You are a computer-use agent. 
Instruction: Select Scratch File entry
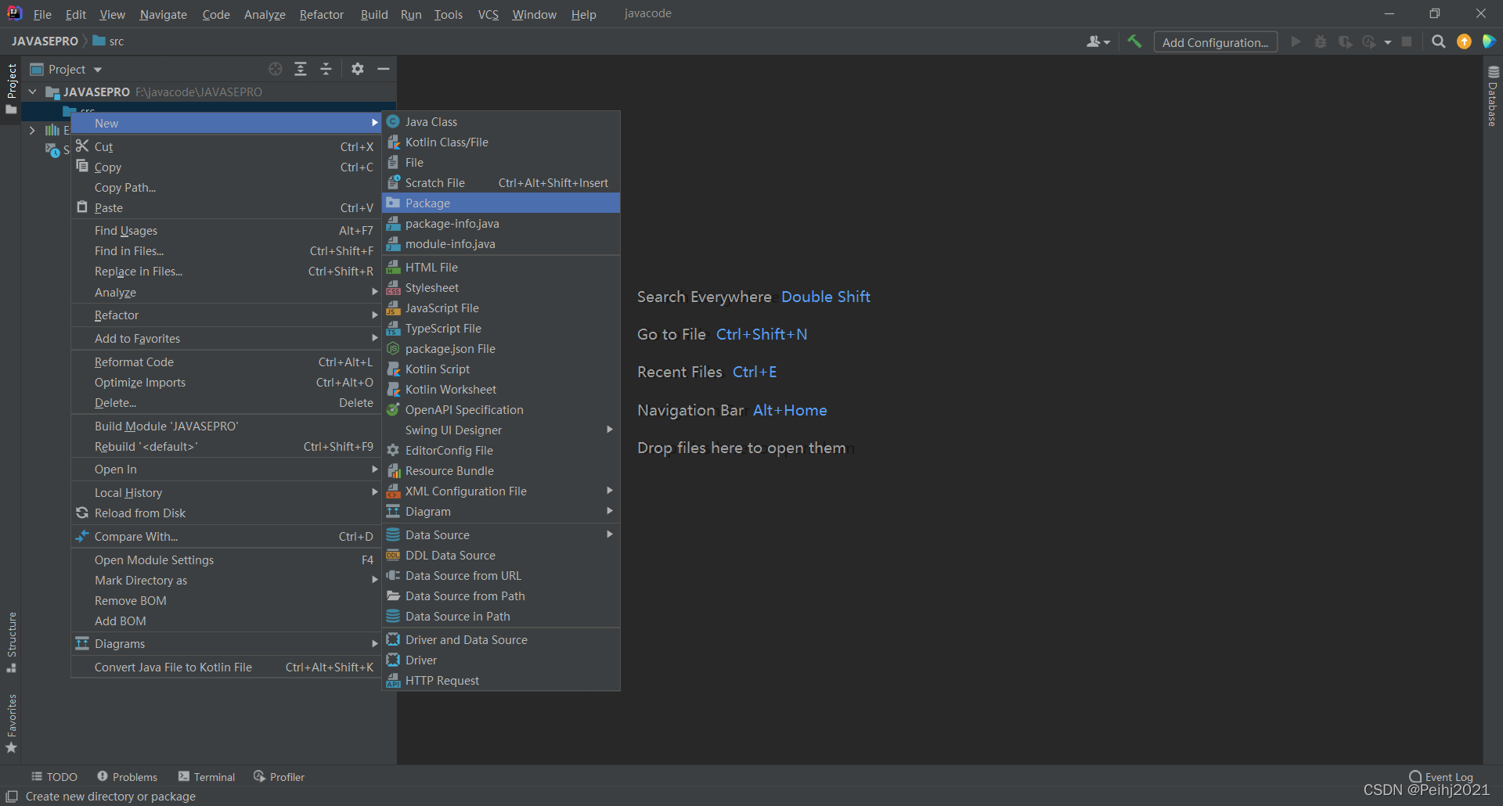(501, 183)
